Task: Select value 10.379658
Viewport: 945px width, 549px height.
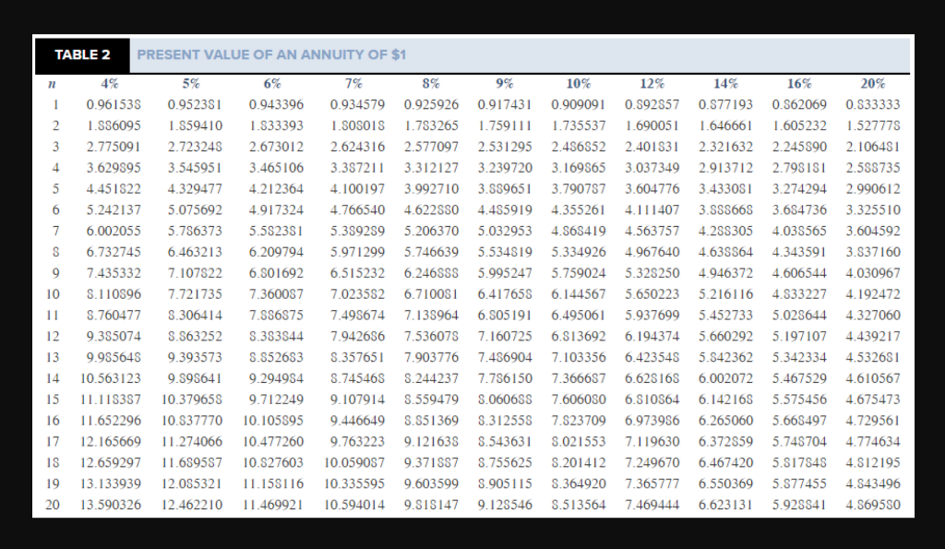Action: click(192, 400)
